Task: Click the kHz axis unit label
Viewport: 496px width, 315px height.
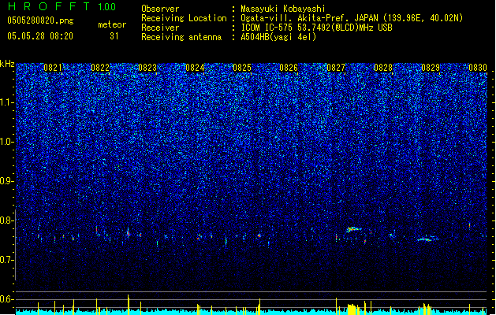Action: point(7,64)
